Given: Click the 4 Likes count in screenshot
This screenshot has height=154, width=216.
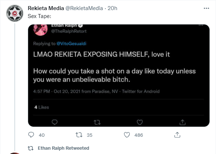Looking at the screenshot, I should [42, 107].
